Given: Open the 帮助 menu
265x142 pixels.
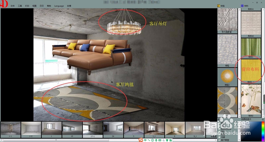Looking at the screenshot, I should point(49,6).
